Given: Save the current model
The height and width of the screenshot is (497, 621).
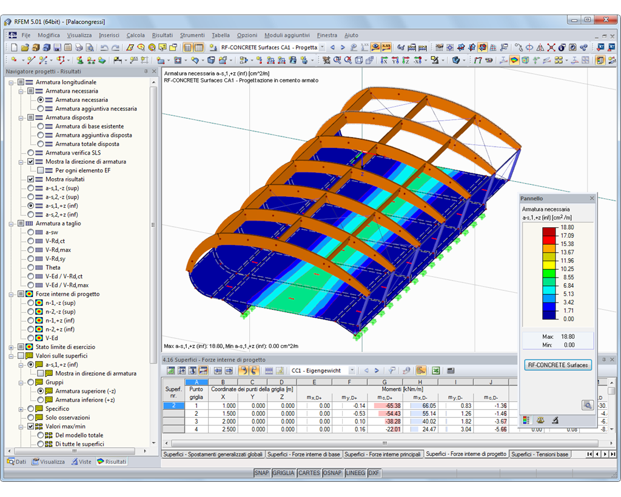Looking at the screenshot, I should coord(57,47).
